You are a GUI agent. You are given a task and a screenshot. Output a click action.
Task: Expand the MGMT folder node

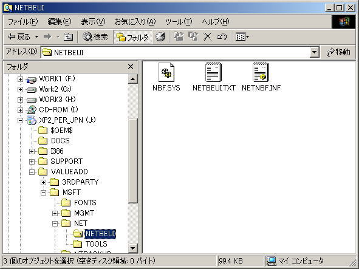(x=55, y=213)
